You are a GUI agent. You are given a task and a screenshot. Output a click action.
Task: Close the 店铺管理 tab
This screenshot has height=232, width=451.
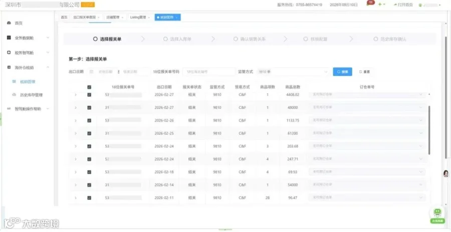click(122, 18)
